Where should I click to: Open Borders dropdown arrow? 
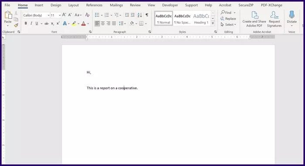pos(146,24)
